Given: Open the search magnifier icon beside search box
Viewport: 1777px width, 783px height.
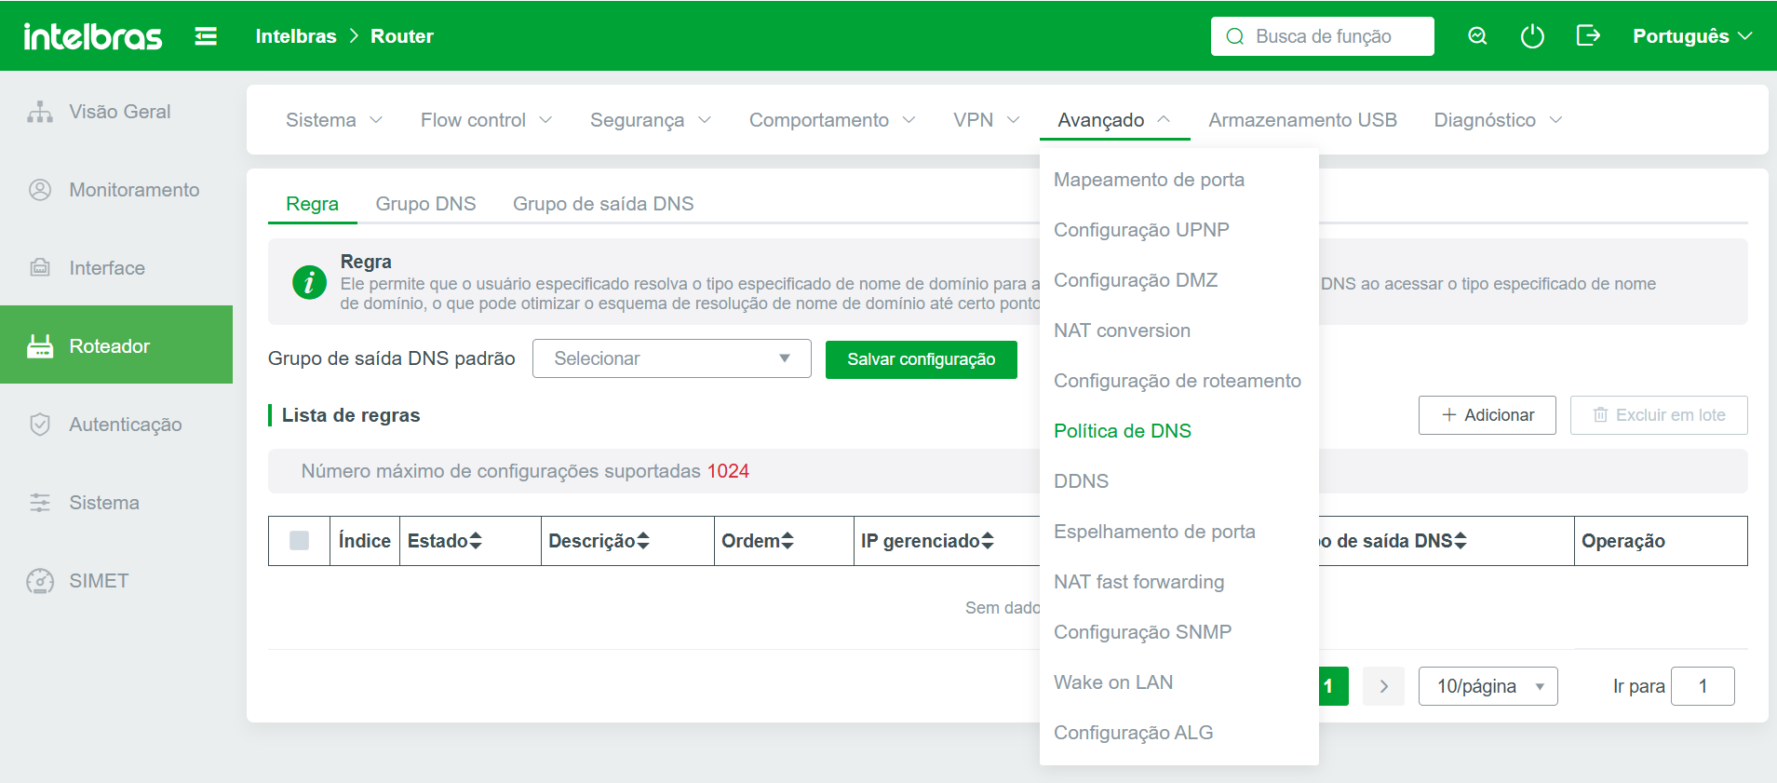Looking at the screenshot, I should pos(1477,36).
